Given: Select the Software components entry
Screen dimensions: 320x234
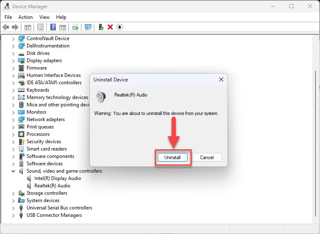Looking at the screenshot, I should click(50, 156).
